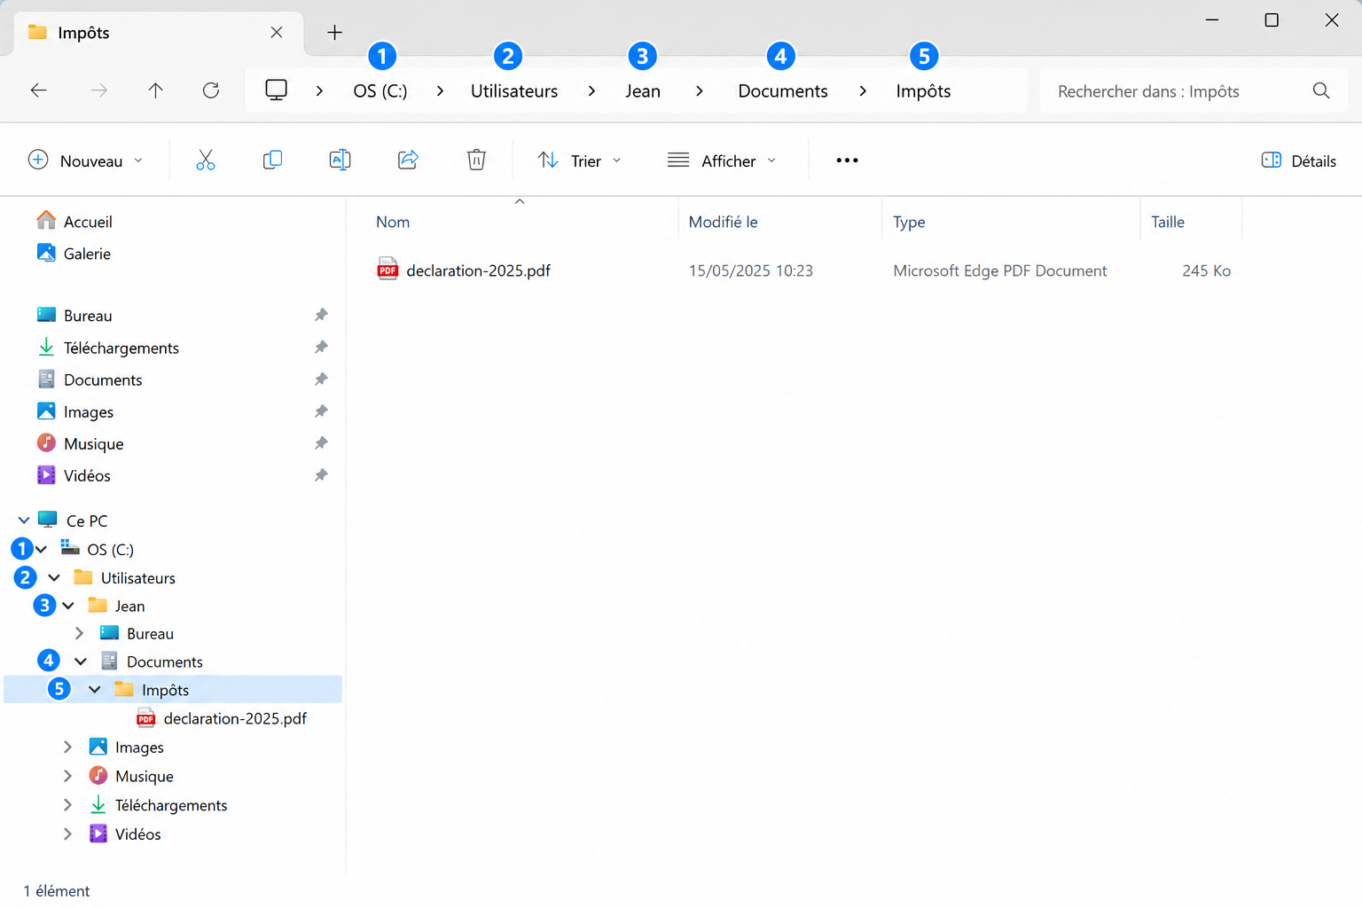Click the Share icon in toolbar

click(408, 160)
